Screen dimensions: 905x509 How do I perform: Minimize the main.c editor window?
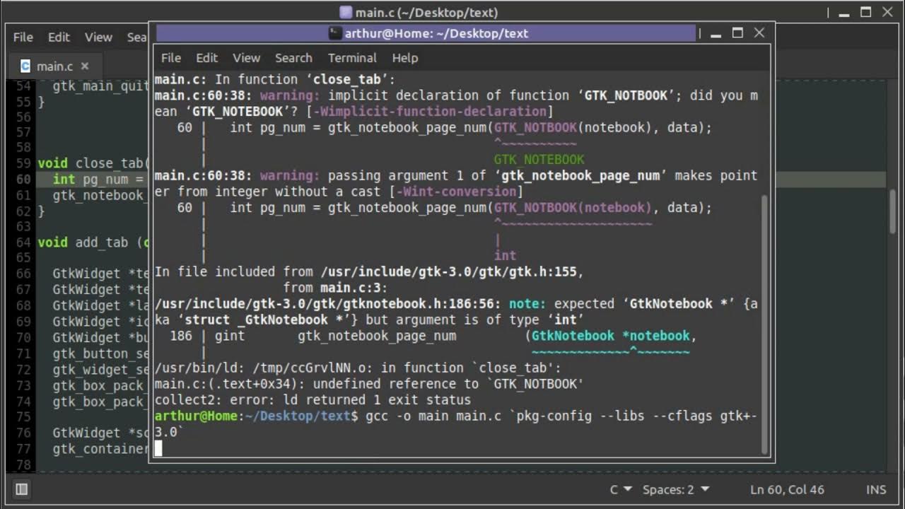pyautogui.click(x=844, y=12)
